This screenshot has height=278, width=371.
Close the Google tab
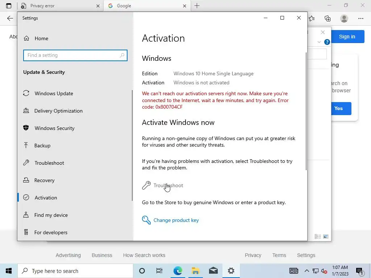[184, 6]
